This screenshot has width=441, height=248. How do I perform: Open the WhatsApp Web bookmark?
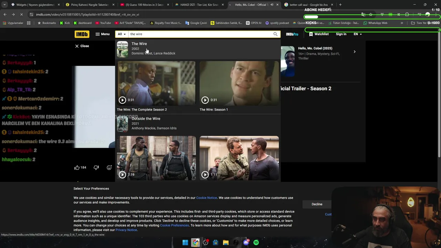click(375, 23)
